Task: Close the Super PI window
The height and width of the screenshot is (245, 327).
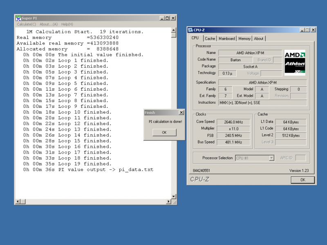Action: pos(173,18)
